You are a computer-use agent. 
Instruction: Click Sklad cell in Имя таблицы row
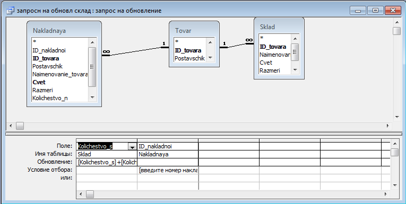(x=107, y=154)
